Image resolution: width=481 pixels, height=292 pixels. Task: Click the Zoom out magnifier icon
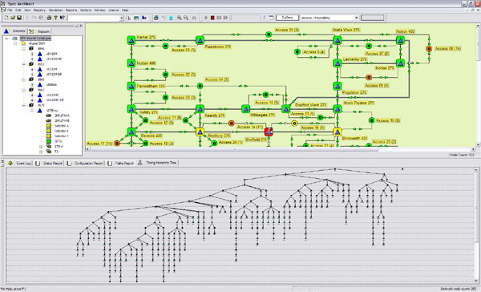186,18
